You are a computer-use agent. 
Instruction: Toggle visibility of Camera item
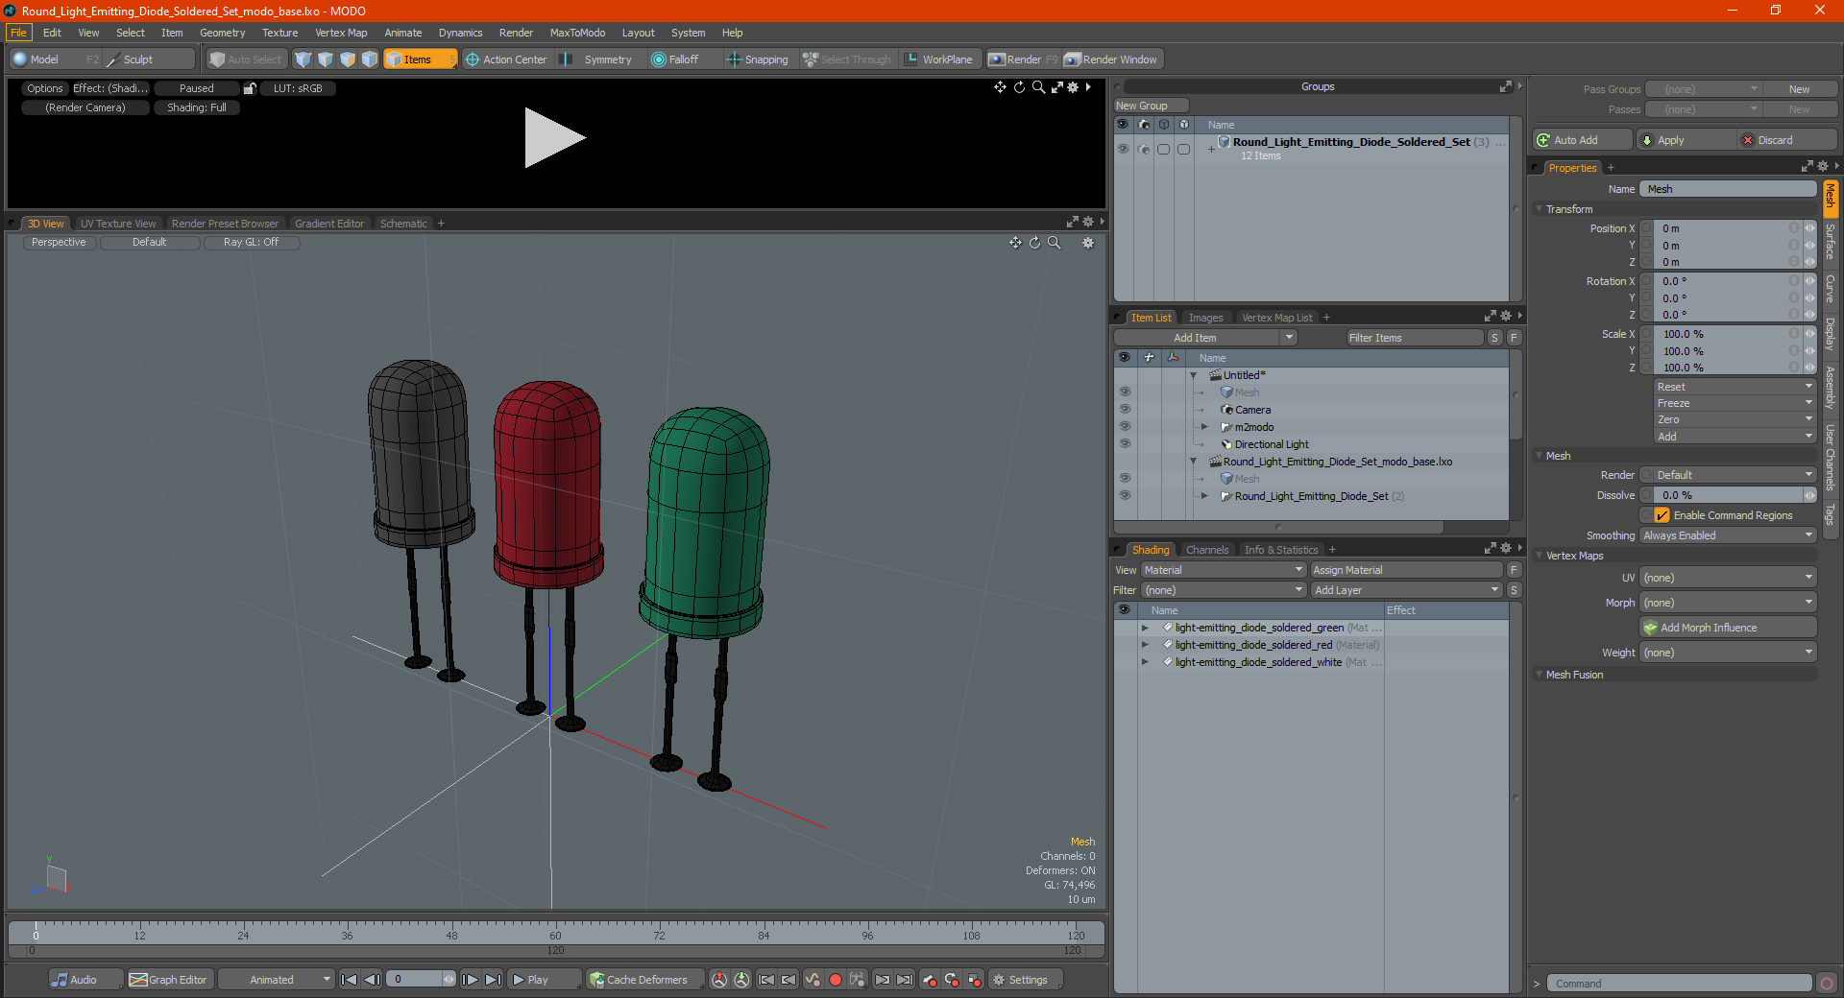click(x=1125, y=410)
